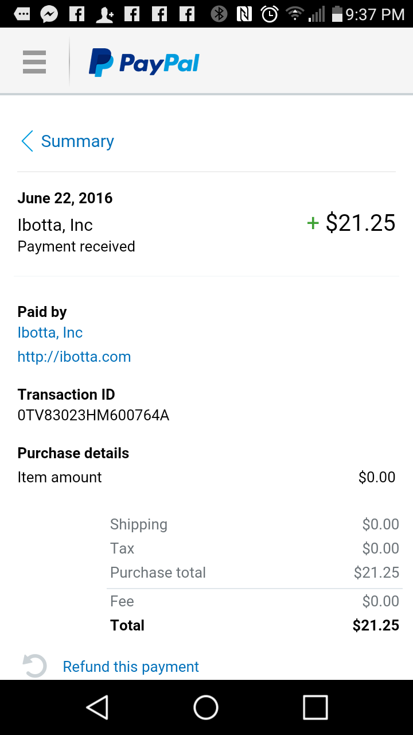Tap the PayPal logo
The image size is (413, 735).
(143, 61)
